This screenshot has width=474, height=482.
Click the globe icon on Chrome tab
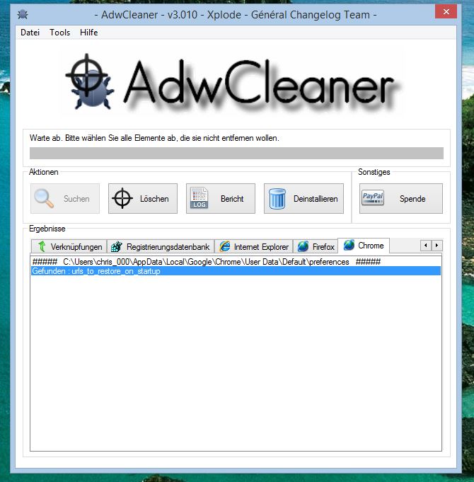coord(349,245)
